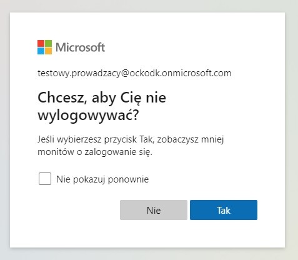This screenshot has height=260, width=298.
Task: Click the heading line 'Chcesz, aby Cię nie'
Action: tap(102, 97)
